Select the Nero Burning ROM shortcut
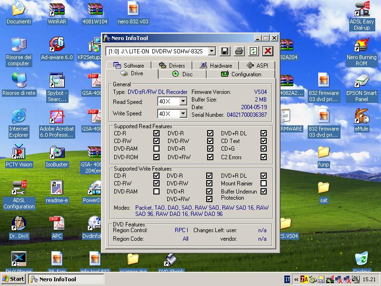Screen dimensions: 381x286 362,51
